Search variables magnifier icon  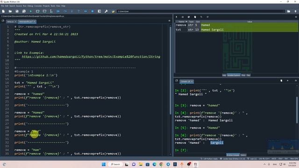201,17
